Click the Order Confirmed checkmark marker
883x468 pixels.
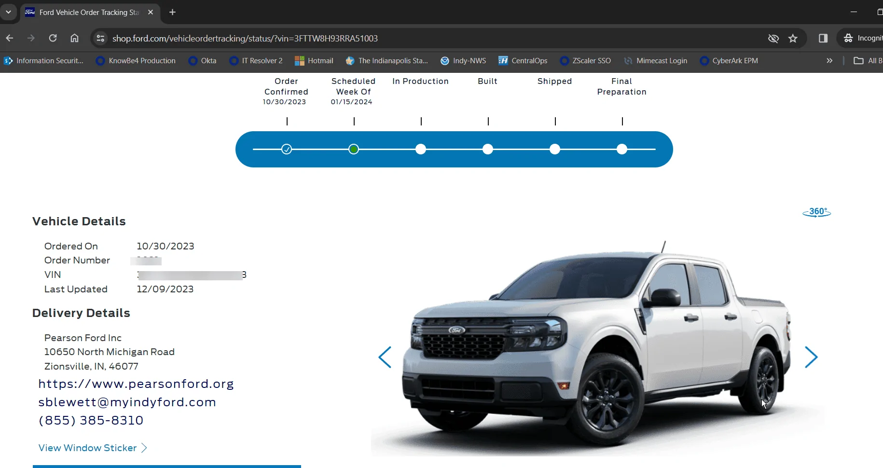coord(287,150)
